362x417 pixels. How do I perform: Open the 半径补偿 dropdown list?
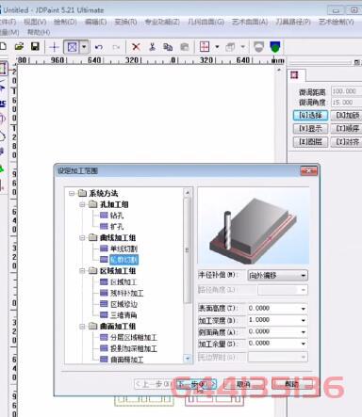point(303,276)
